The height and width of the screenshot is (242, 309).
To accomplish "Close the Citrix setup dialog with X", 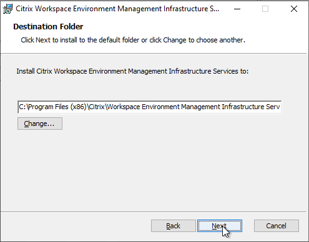I will click(294, 9).
